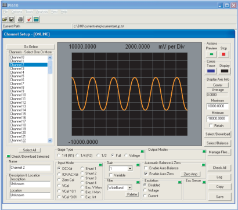Click green indicator in Excitation group
238x210 pixels.
point(179,182)
